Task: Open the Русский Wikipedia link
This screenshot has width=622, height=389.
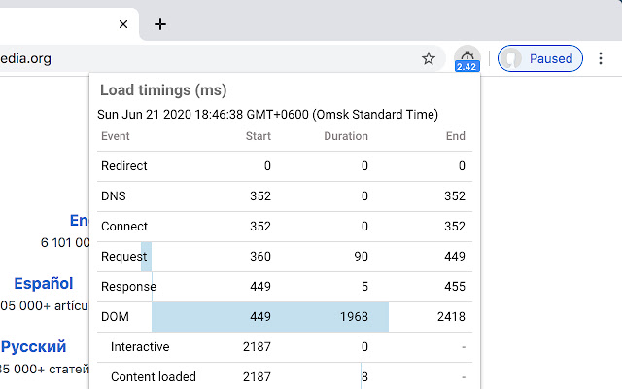Action: click(x=34, y=347)
